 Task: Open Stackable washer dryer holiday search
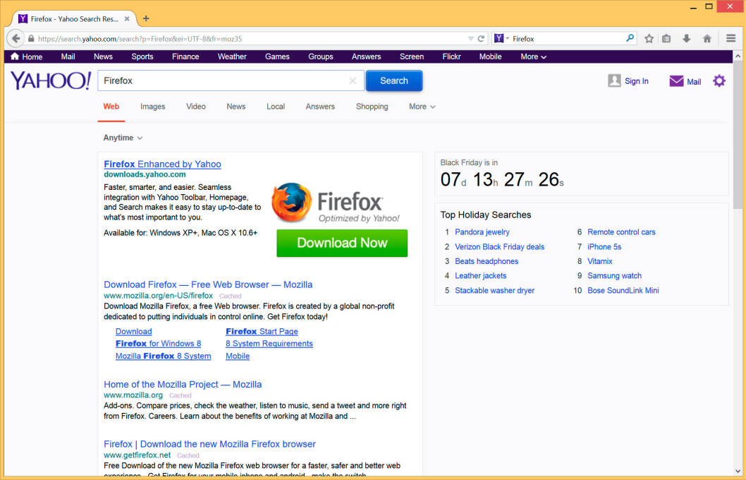click(x=494, y=291)
